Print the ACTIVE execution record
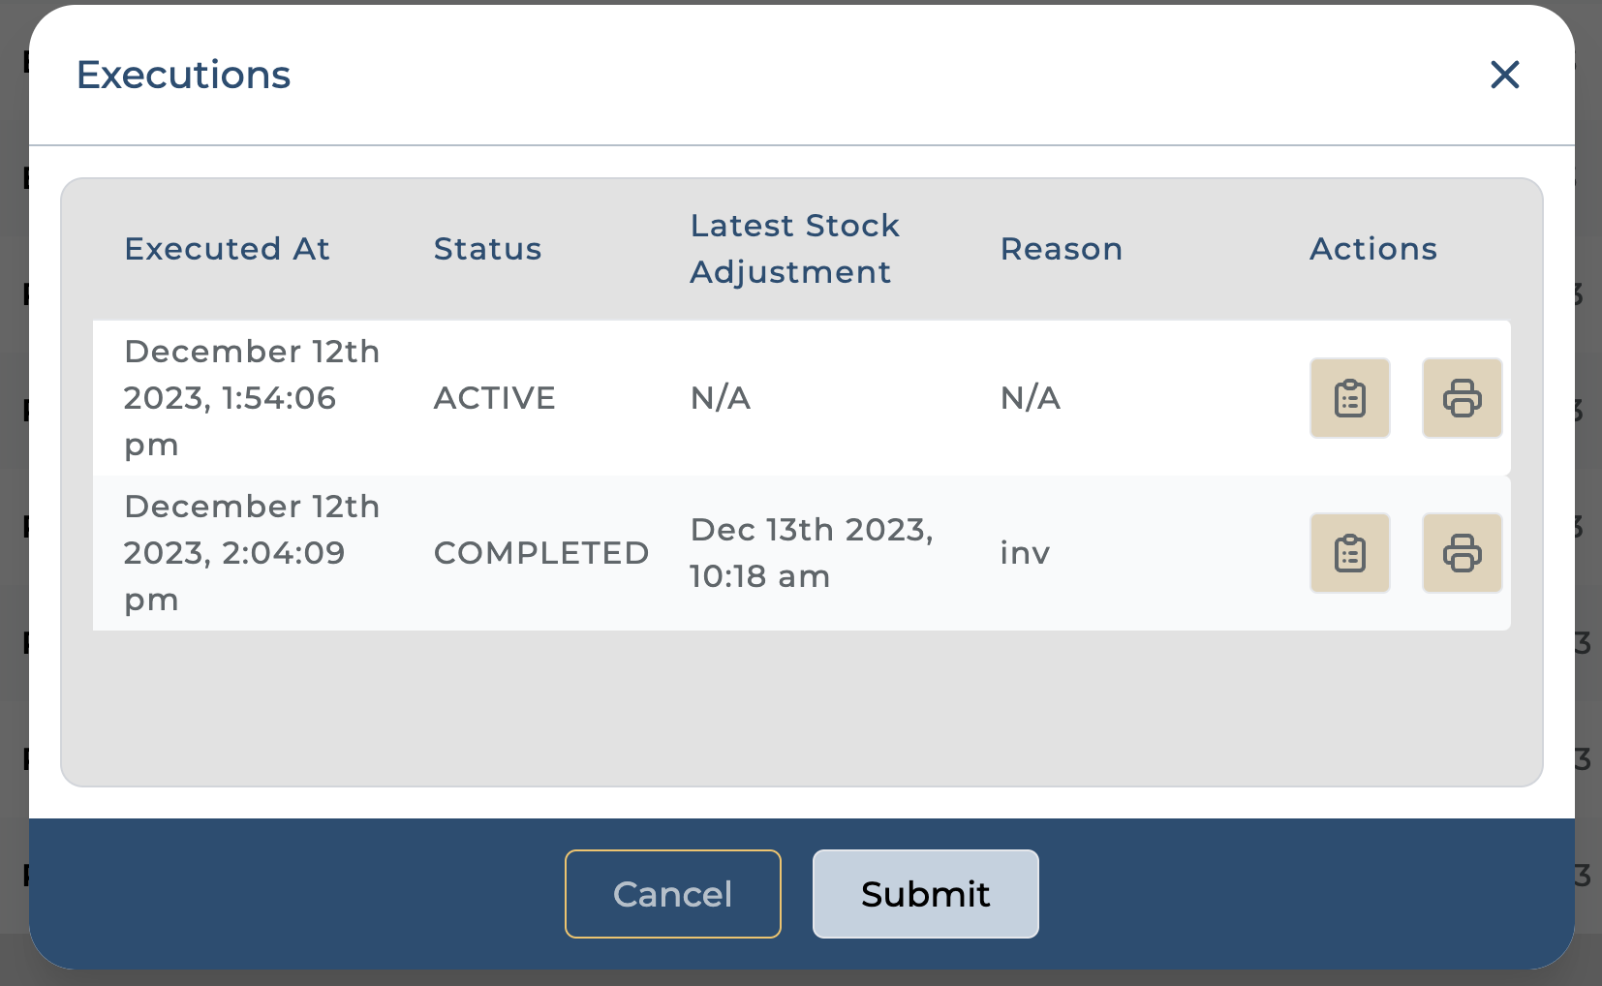The height and width of the screenshot is (986, 1602). [1462, 398]
